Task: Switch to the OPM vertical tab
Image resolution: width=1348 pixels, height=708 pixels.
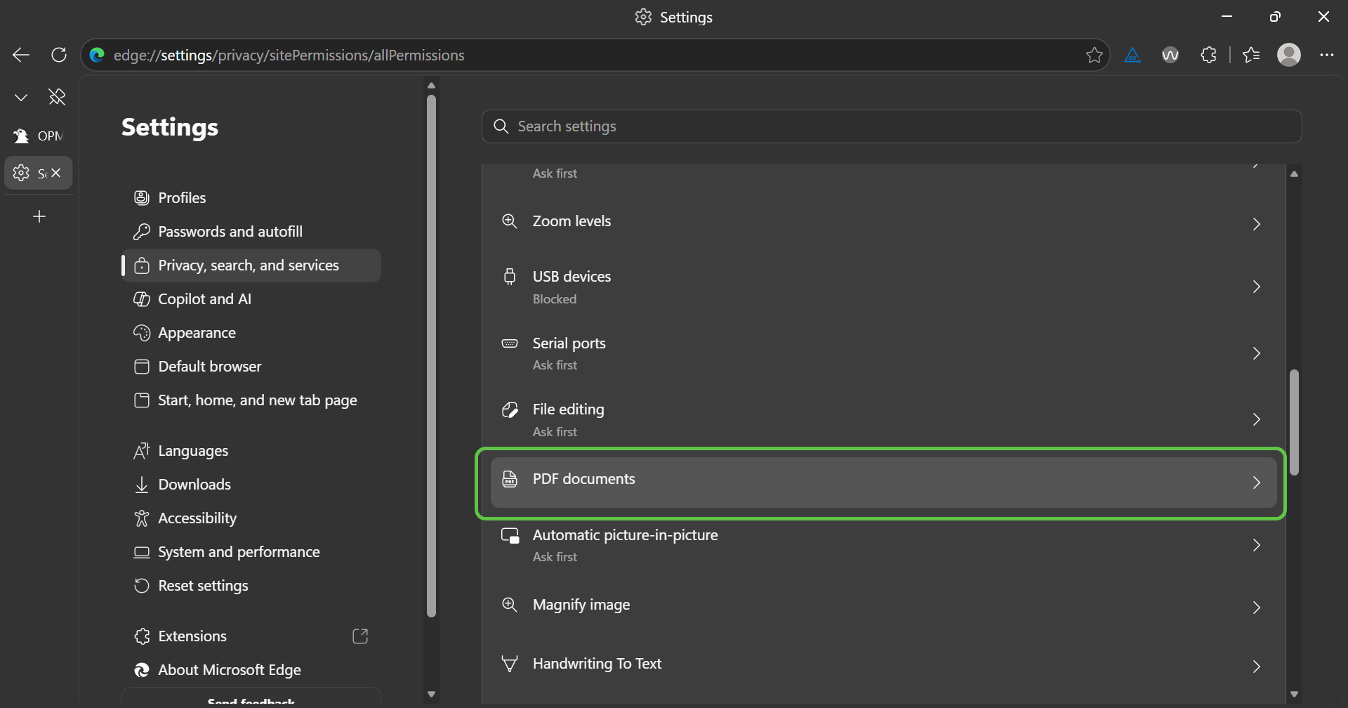Action: (39, 136)
